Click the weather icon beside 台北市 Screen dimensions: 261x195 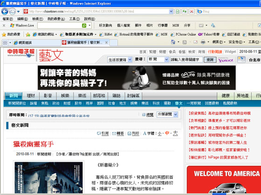click(241, 60)
